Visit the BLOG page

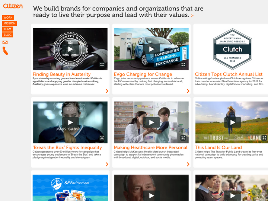[7, 35]
